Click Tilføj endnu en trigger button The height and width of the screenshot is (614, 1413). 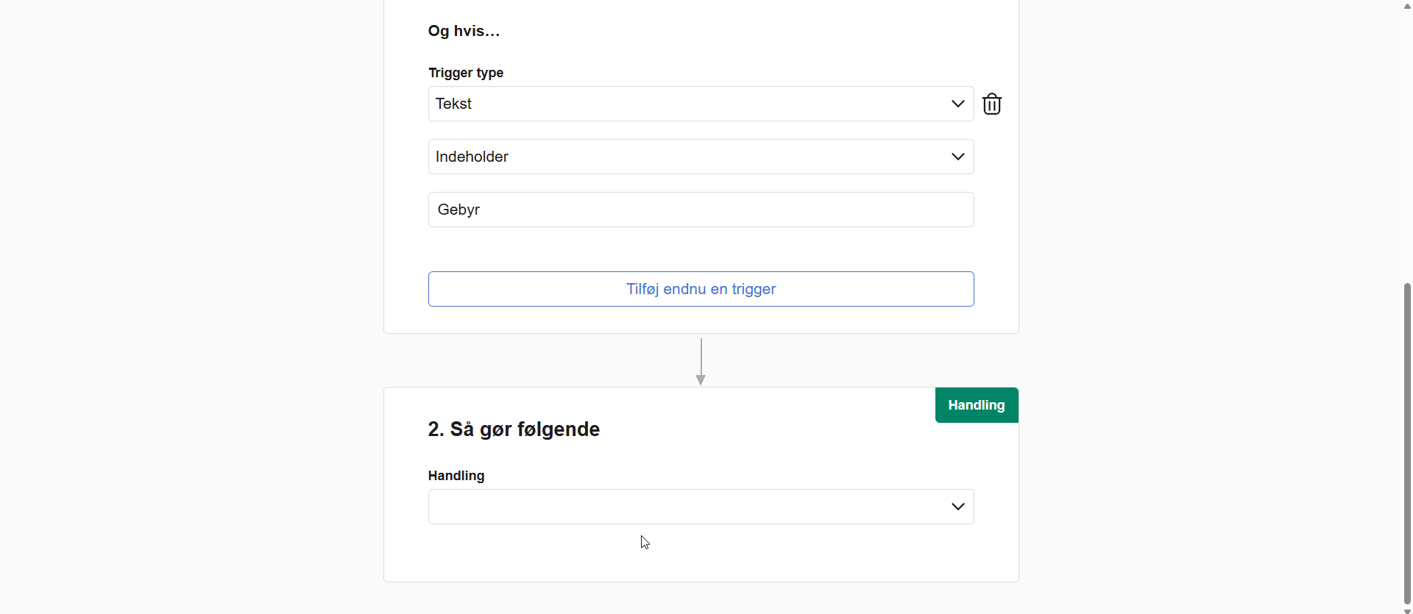coord(701,289)
